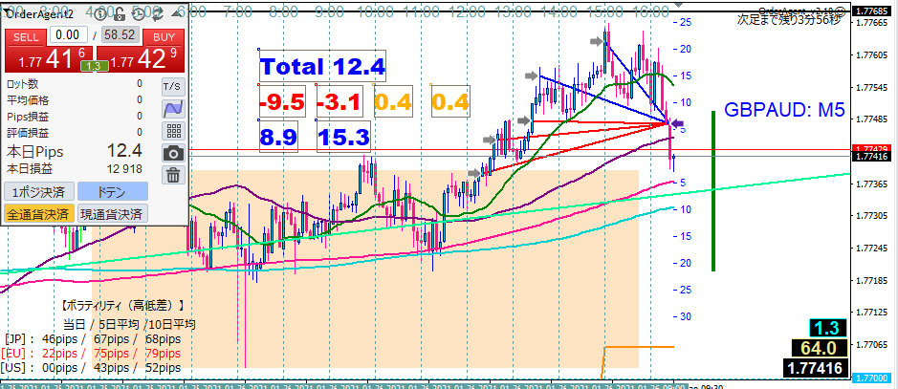Click the Pips損益 label
The height and width of the screenshot is (389, 898).
point(27,117)
